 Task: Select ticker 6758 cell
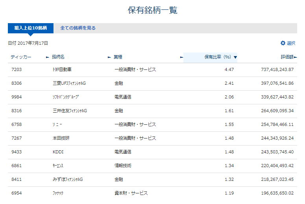coord(17,124)
